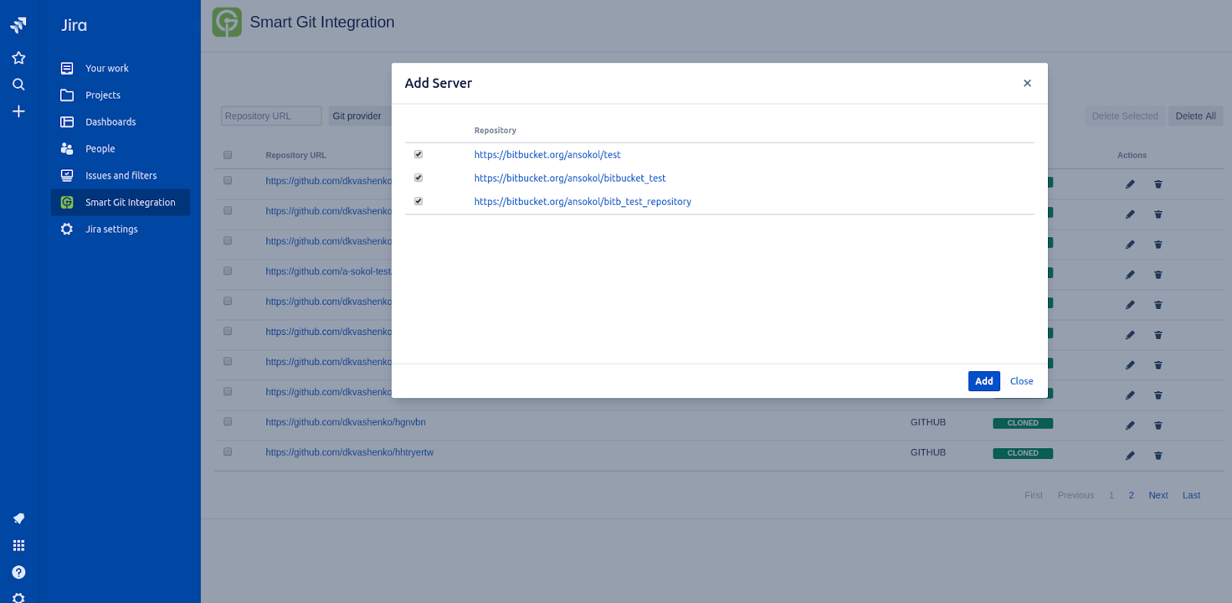
Task: Open the bitbucket_test repository link
Action: click(569, 178)
